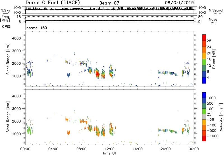Select the "normal 150" CPID mode text
Screen dimensions: 224x155
tap(37, 28)
